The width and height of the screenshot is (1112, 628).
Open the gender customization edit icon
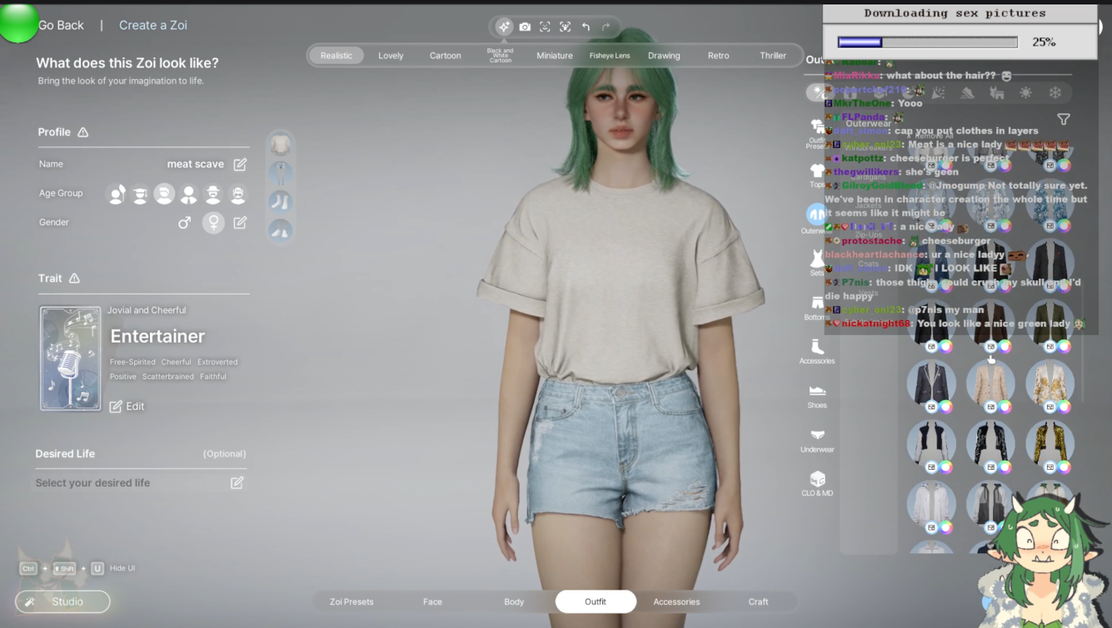coord(240,222)
